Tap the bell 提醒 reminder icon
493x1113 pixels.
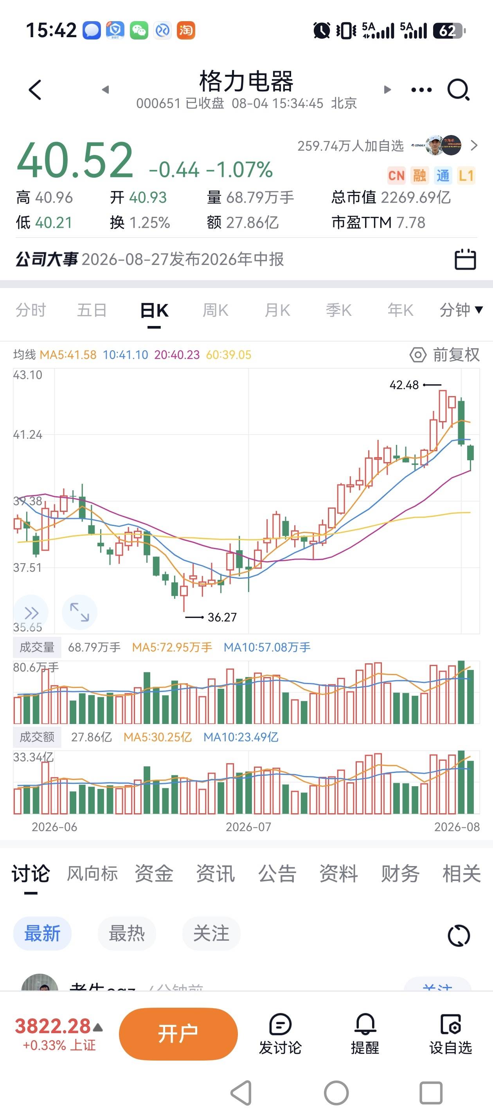(365, 1034)
